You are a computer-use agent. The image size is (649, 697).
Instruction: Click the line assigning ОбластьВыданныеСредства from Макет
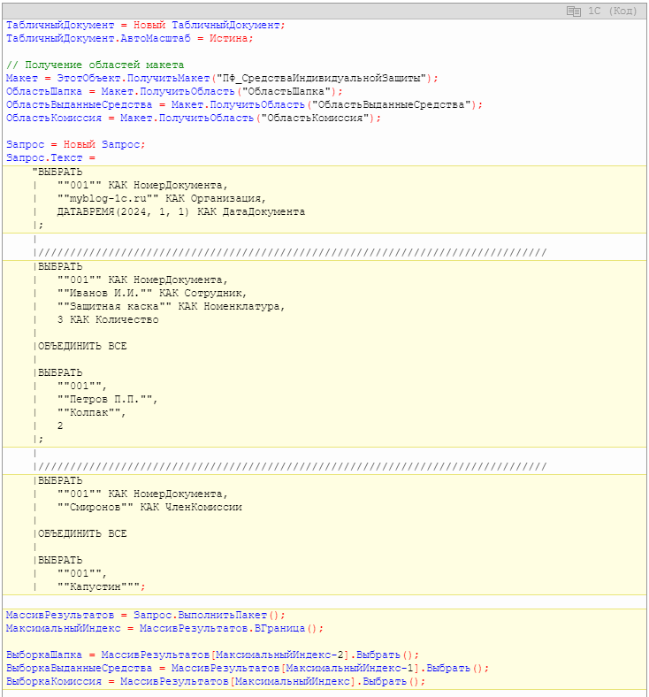click(x=244, y=105)
